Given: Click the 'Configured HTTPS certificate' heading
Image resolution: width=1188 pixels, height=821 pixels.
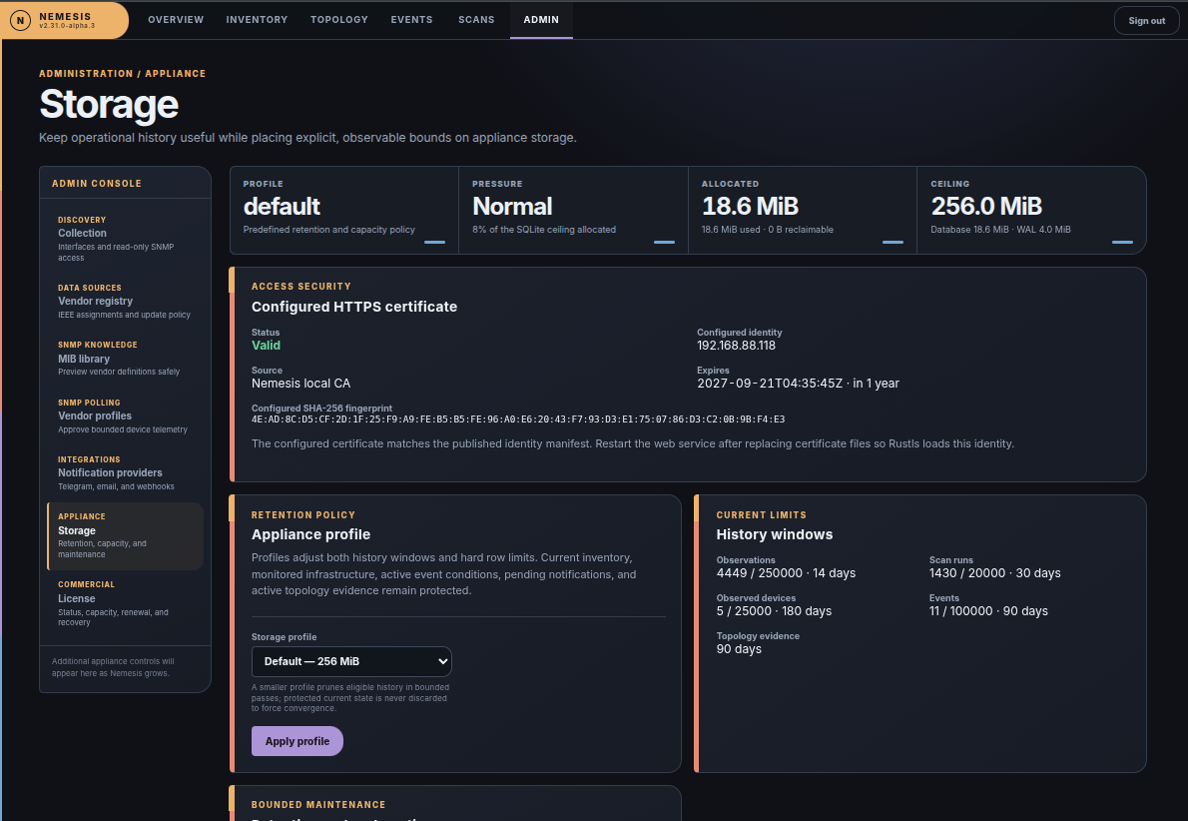Looking at the screenshot, I should point(353,307).
